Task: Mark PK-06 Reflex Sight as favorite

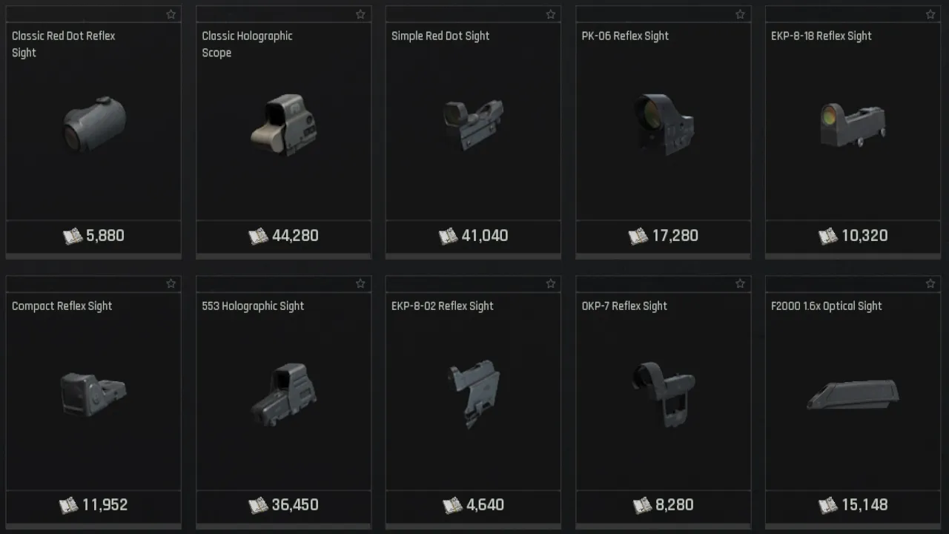Action: click(x=740, y=15)
